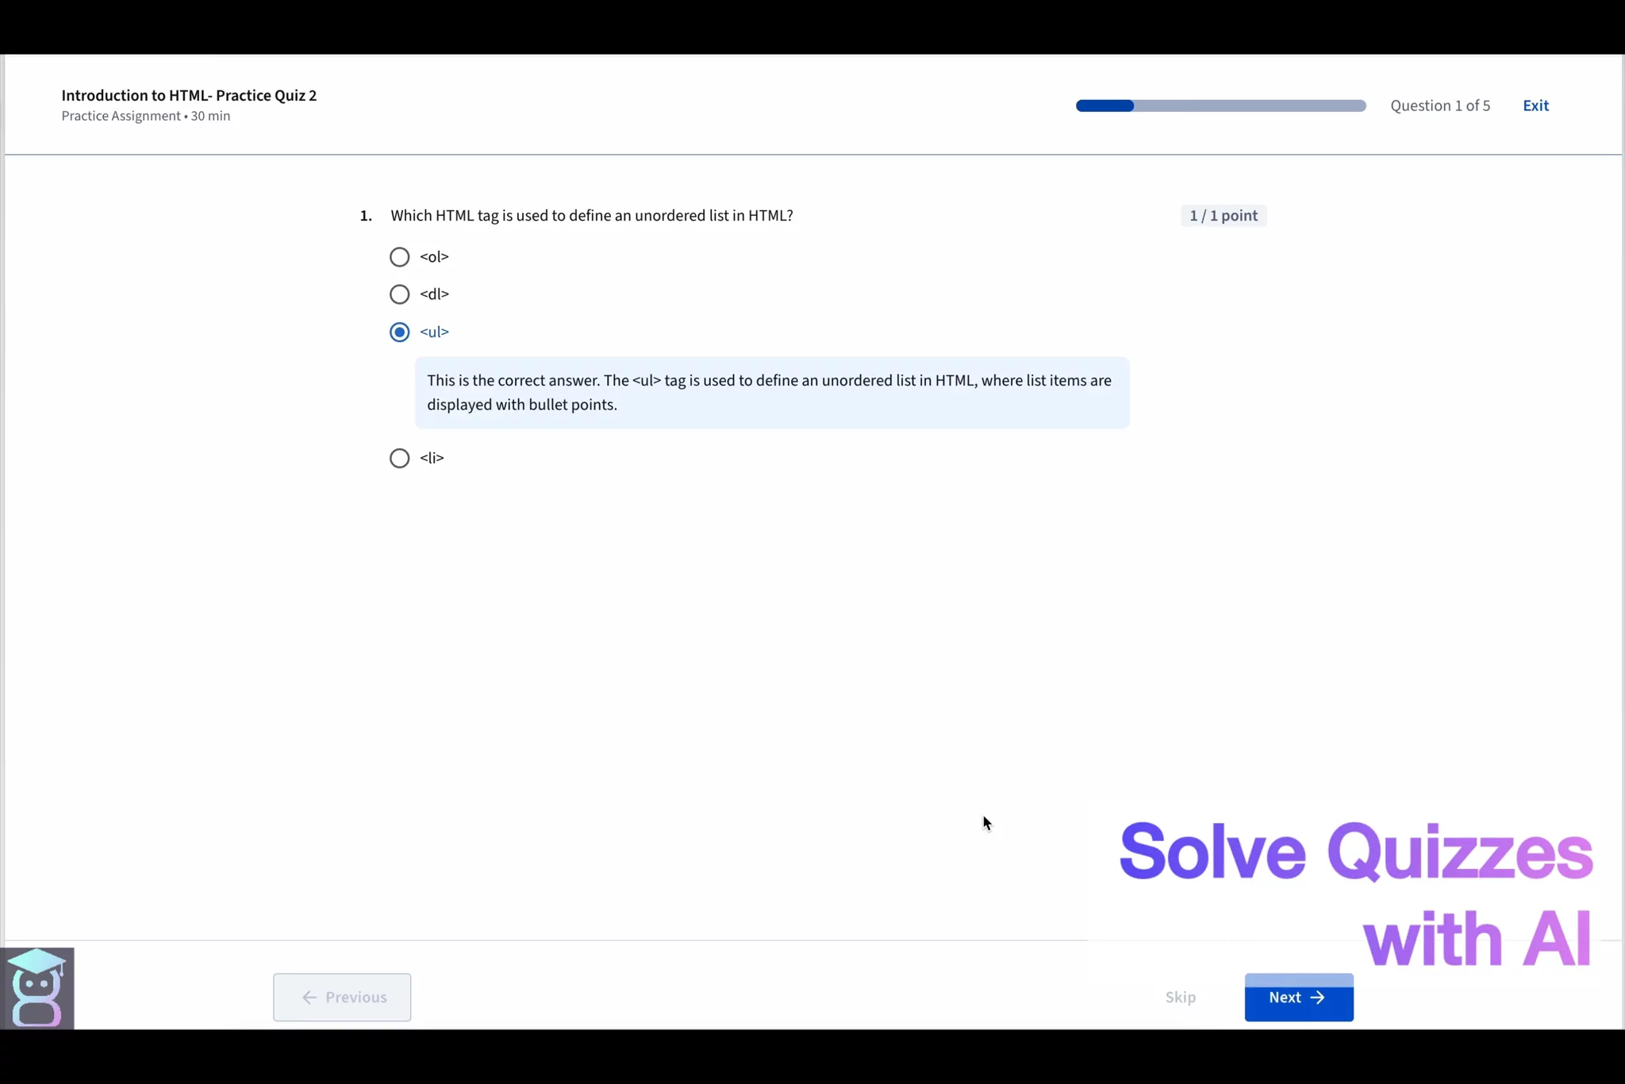
Task: Select the <ol> radio option
Action: click(x=399, y=257)
